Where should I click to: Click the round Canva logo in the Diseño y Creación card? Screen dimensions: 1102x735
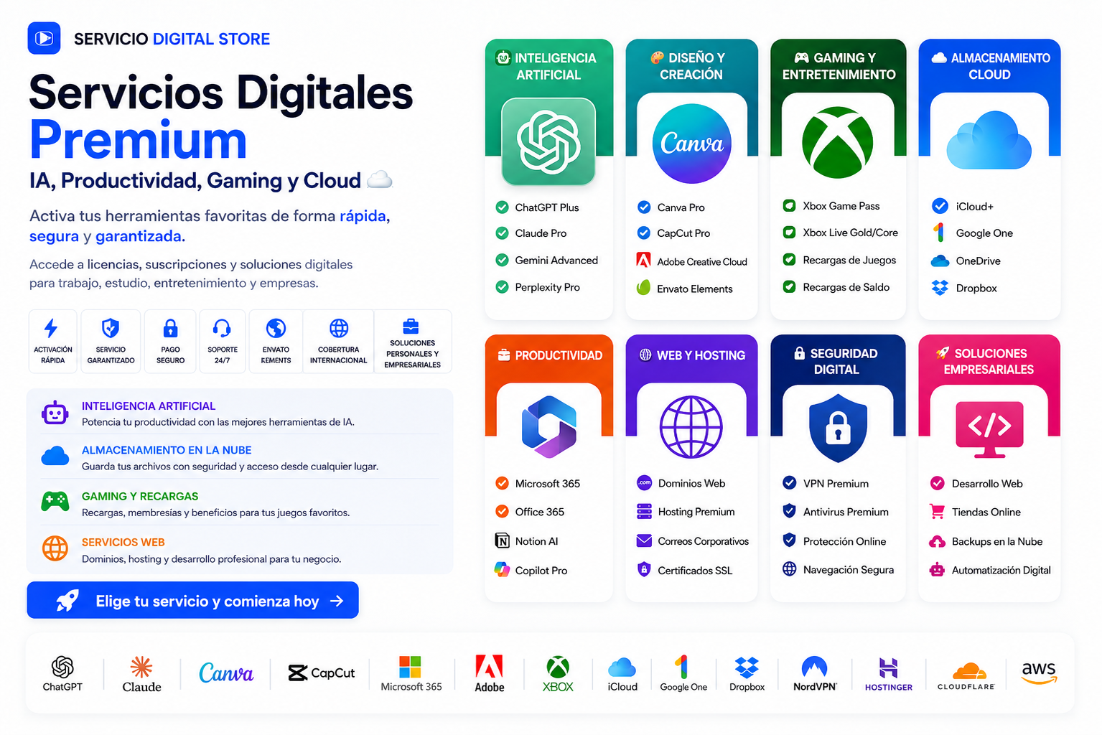tap(692, 144)
